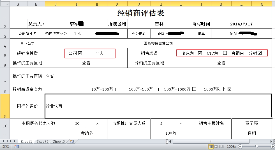Click the 专职医药代表人数 cell
The image size is (275, 150).
(x=38, y=123)
